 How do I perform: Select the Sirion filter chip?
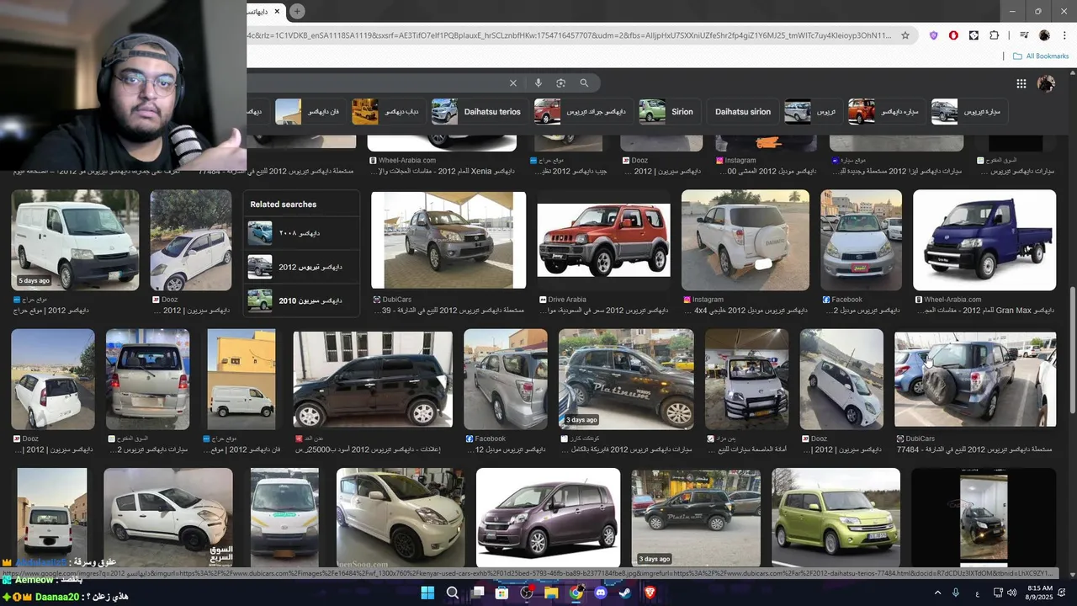(669, 112)
